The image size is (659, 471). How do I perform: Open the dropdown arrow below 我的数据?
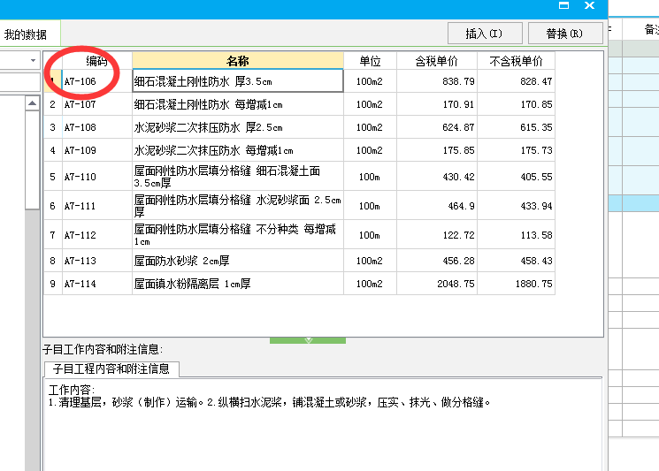tap(33, 60)
